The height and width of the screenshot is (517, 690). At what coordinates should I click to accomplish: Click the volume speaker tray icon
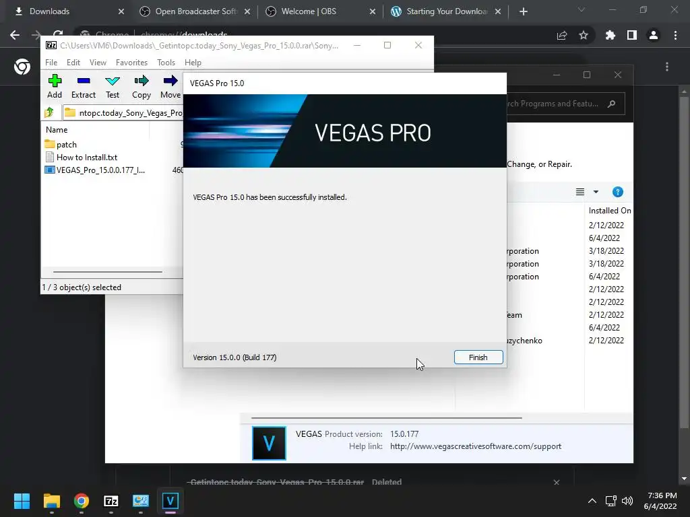click(x=627, y=501)
